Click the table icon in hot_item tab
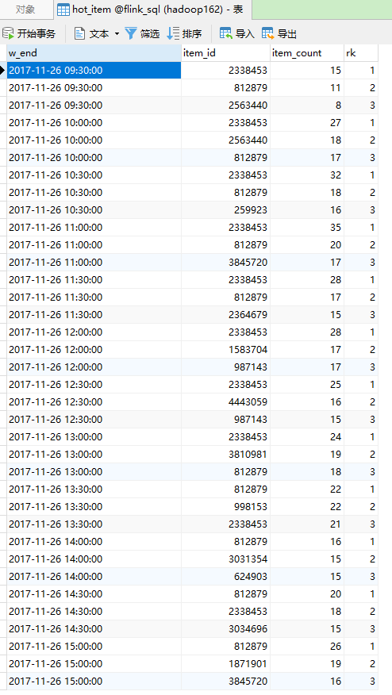 click(x=63, y=10)
